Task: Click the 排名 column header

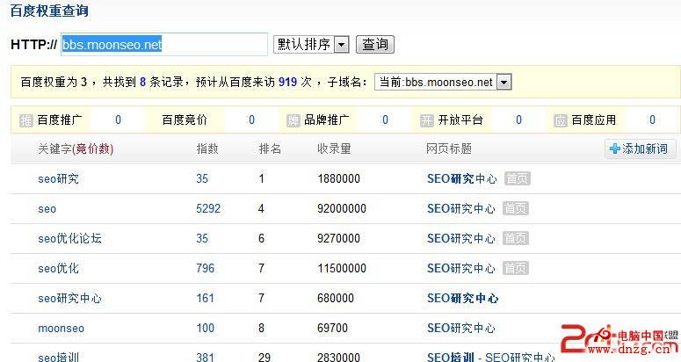Action: pos(270,149)
